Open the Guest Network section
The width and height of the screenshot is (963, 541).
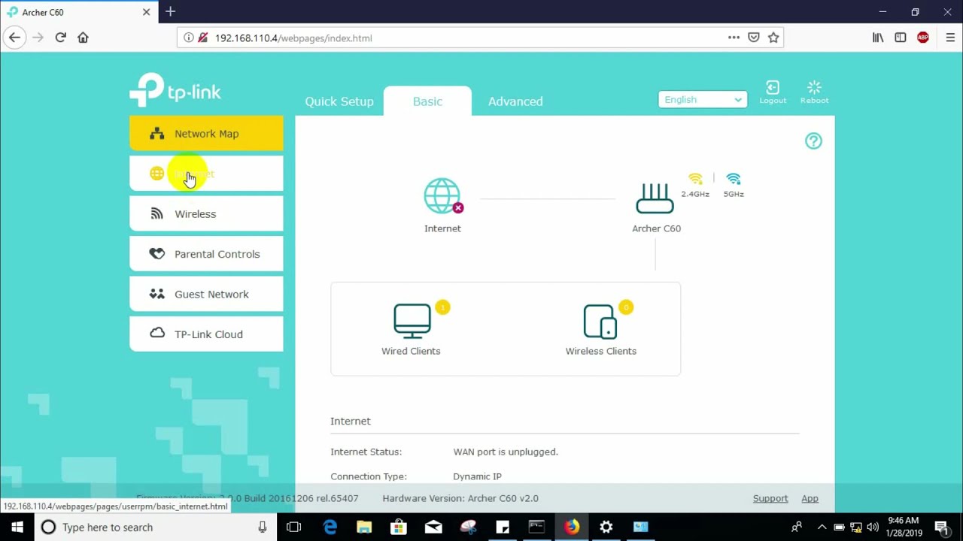206,295
